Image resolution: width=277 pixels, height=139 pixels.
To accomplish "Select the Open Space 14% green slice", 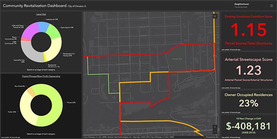I will pyautogui.click(x=53, y=31).
